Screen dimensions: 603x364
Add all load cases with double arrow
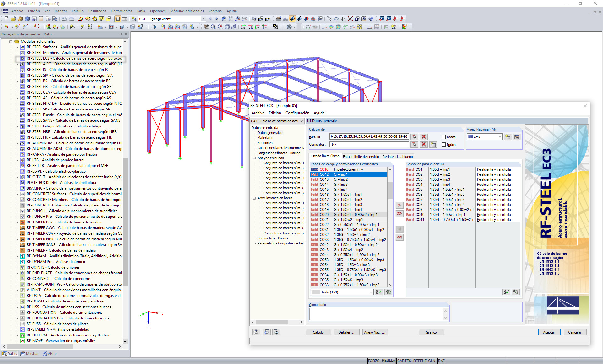click(399, 213)
